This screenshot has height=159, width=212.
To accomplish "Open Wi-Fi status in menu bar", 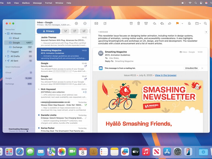I will [190, 3].
